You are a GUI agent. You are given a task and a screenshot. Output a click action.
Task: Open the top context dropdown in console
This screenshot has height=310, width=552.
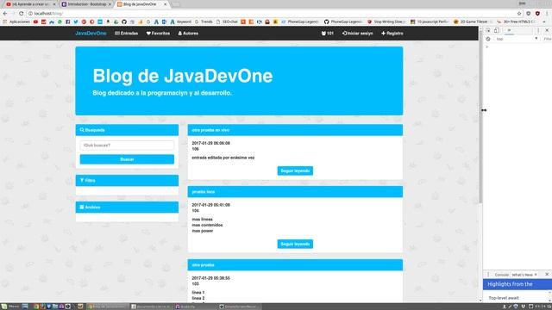click(517, 39)
